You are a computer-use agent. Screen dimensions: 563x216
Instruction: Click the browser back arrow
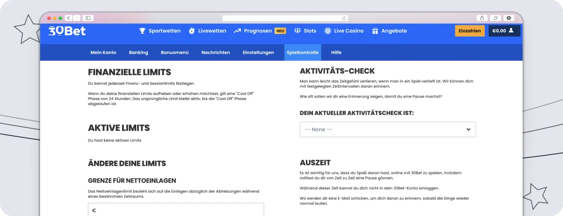[x=68, y=18]
